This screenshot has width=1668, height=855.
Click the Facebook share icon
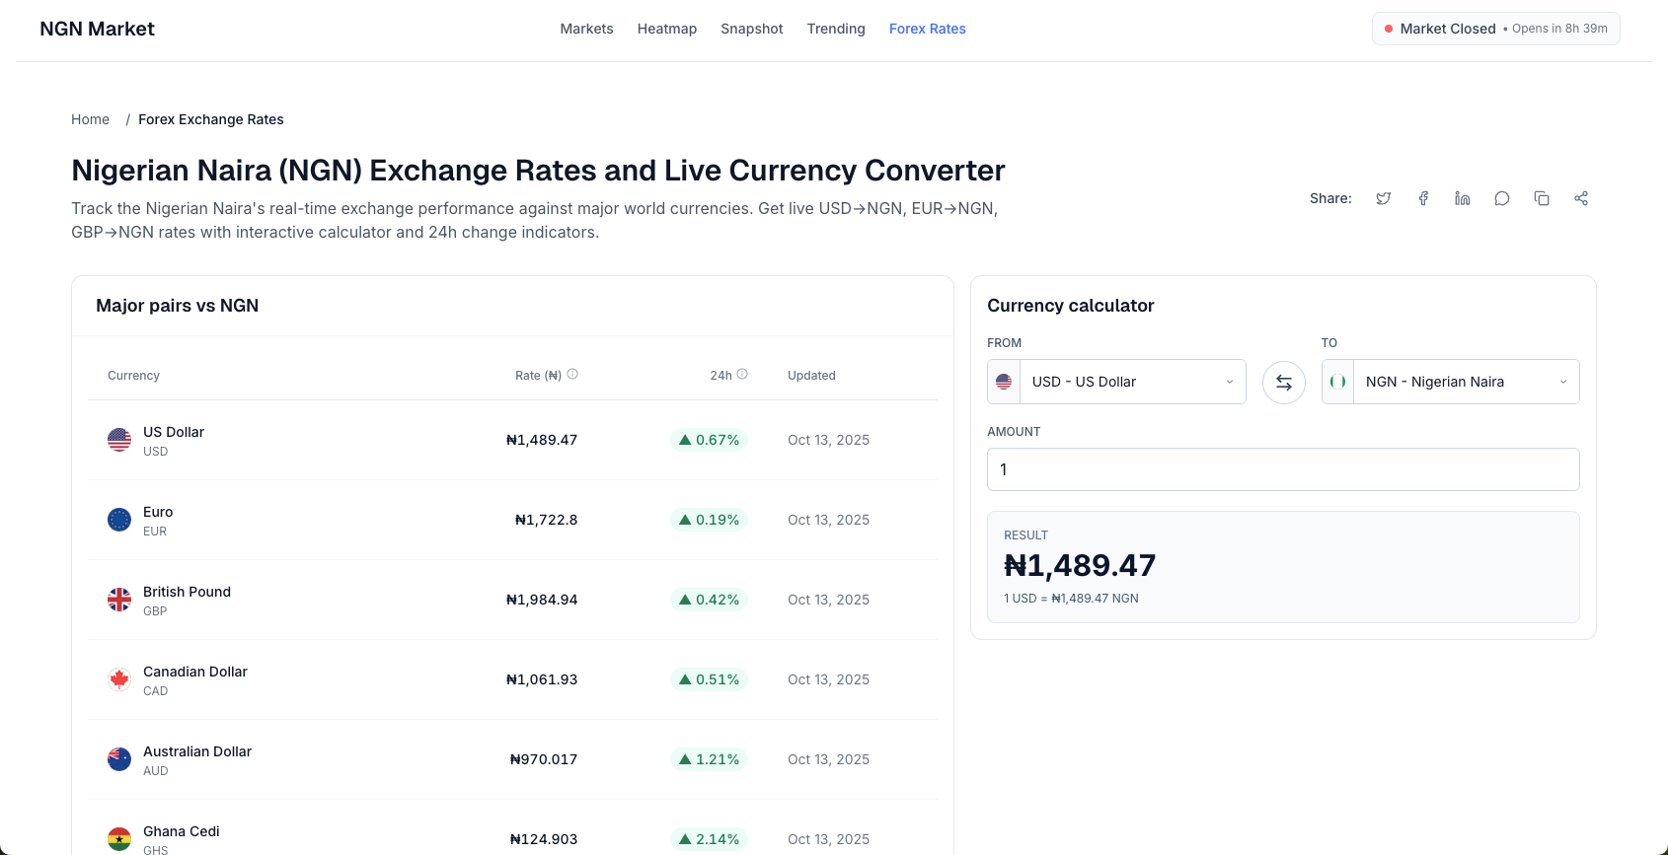pos(1423,198)
